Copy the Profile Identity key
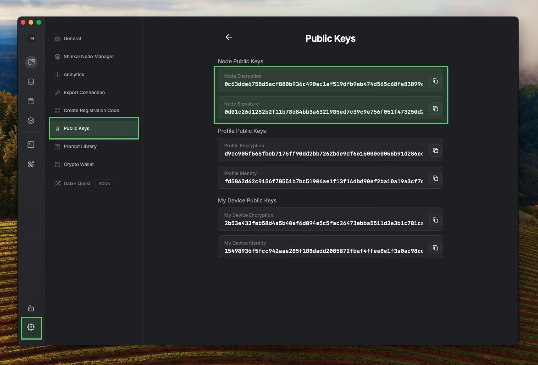Viewport: 538px width, 365px height. pyautogui.click(x=435, y=178)
